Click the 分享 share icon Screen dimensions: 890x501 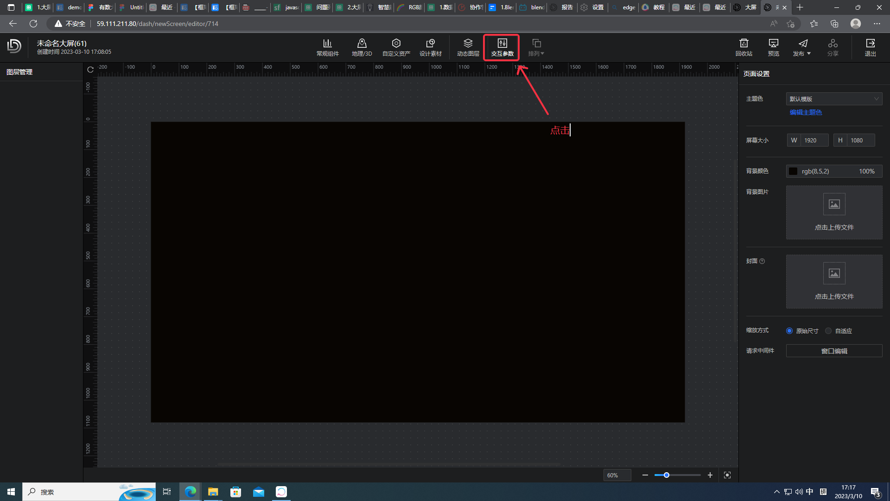[833, 44]
